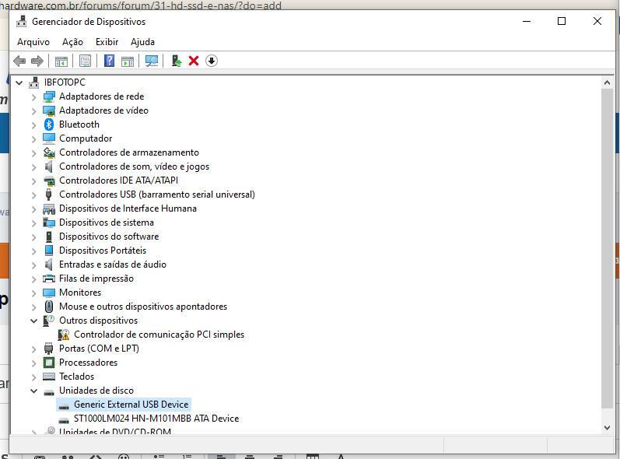The height and width of the screenshot is (459, 620).
Task: Select Entradas e saídas de áudio label
Action: (113, 265)
